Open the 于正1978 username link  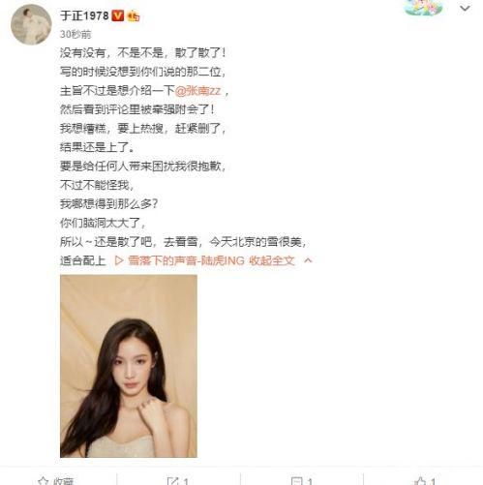click(x=84, y=15)
